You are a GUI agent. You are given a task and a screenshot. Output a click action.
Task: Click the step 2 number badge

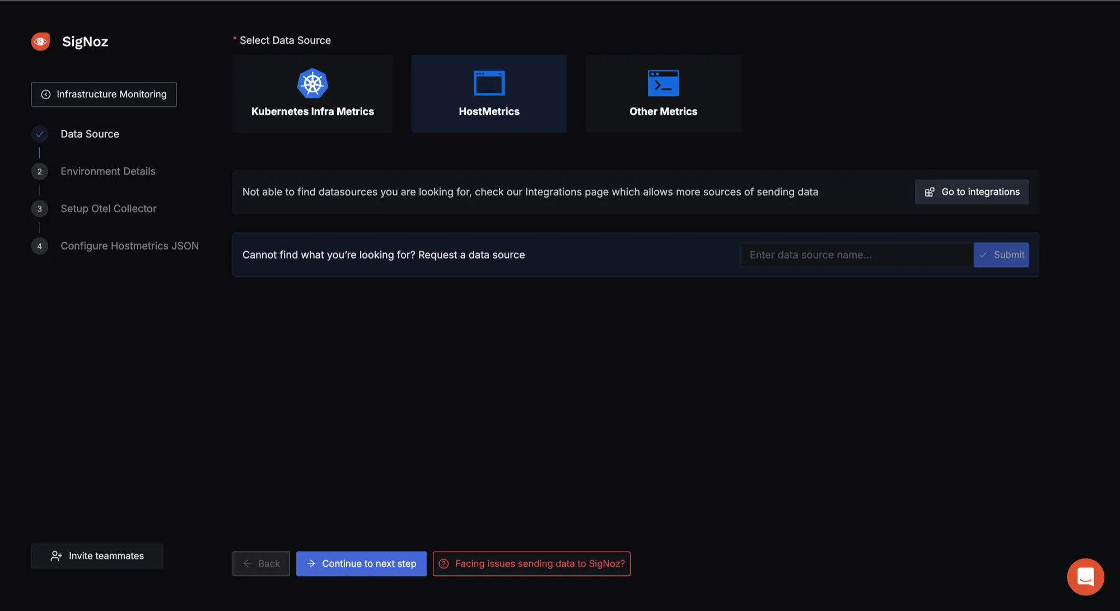[39, 171]
